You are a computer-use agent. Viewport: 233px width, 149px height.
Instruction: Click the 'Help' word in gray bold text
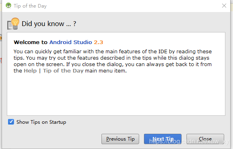[x=30, y=71]
